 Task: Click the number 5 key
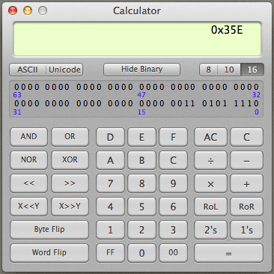[x=141, y=207]
